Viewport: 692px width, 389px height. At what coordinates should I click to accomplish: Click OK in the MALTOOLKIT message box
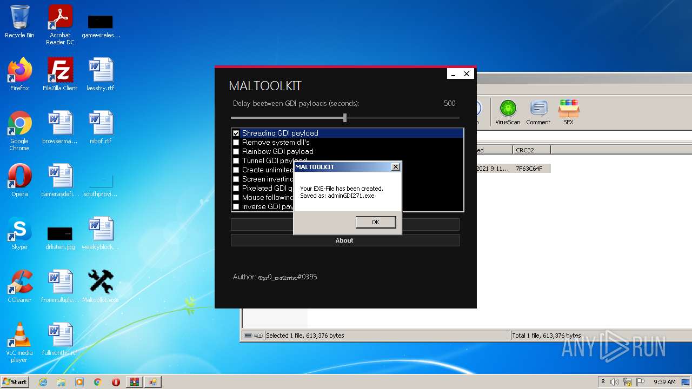(376, 222)
